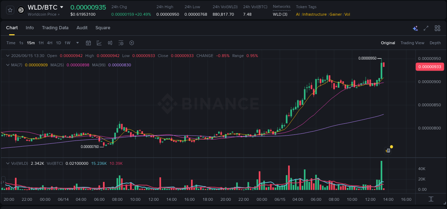Click the Vol token tag
Image resolution: width=447 pixels, height=209 pixels.
pos(347,14)
